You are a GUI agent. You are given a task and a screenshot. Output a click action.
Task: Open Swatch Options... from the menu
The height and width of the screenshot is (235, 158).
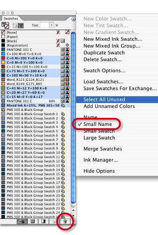104,70
